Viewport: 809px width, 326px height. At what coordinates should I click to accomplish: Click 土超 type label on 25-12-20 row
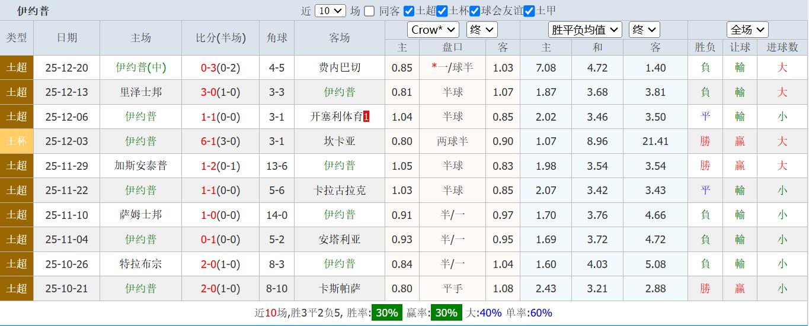coord(17,67)
